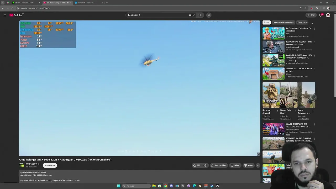Bookmark page with the star icon
Screen dimensions: 336x189
(x=305, y=8)
